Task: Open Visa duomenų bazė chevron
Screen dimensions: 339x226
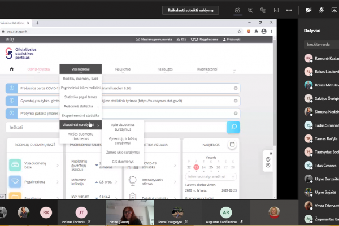Action: [58, 165]
